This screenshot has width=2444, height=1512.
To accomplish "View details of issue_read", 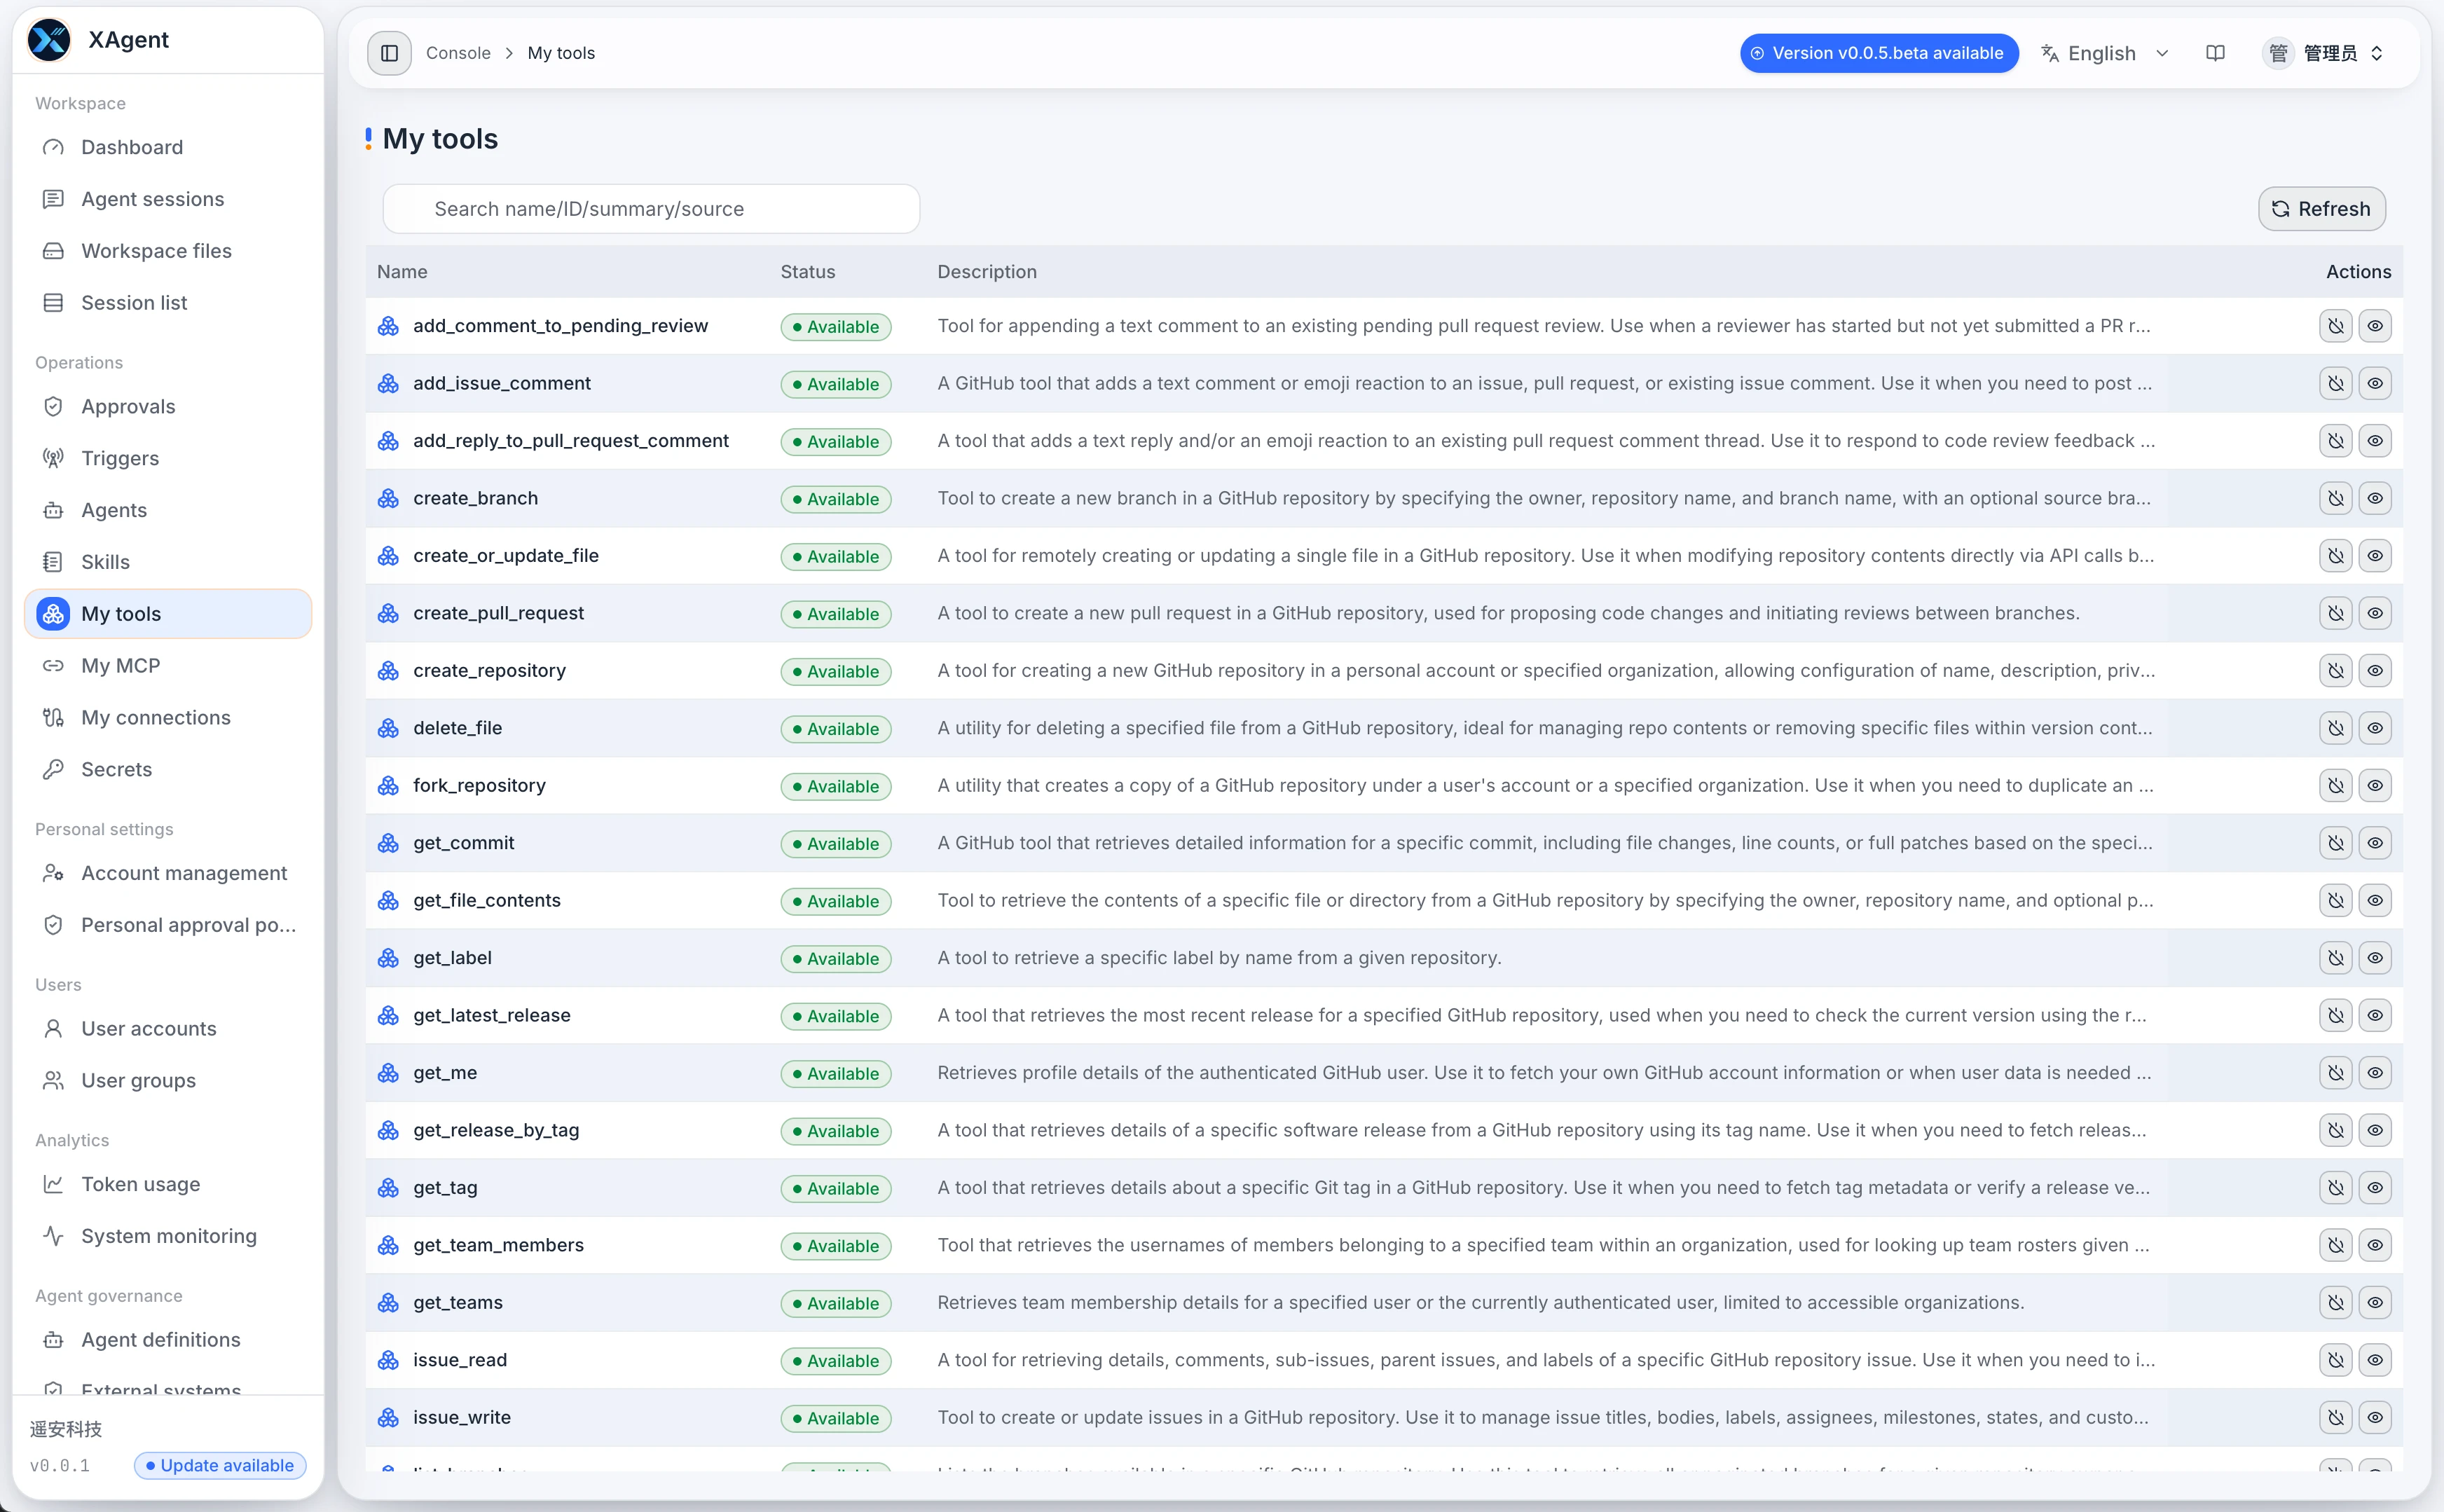I will coord(2375,1360).
